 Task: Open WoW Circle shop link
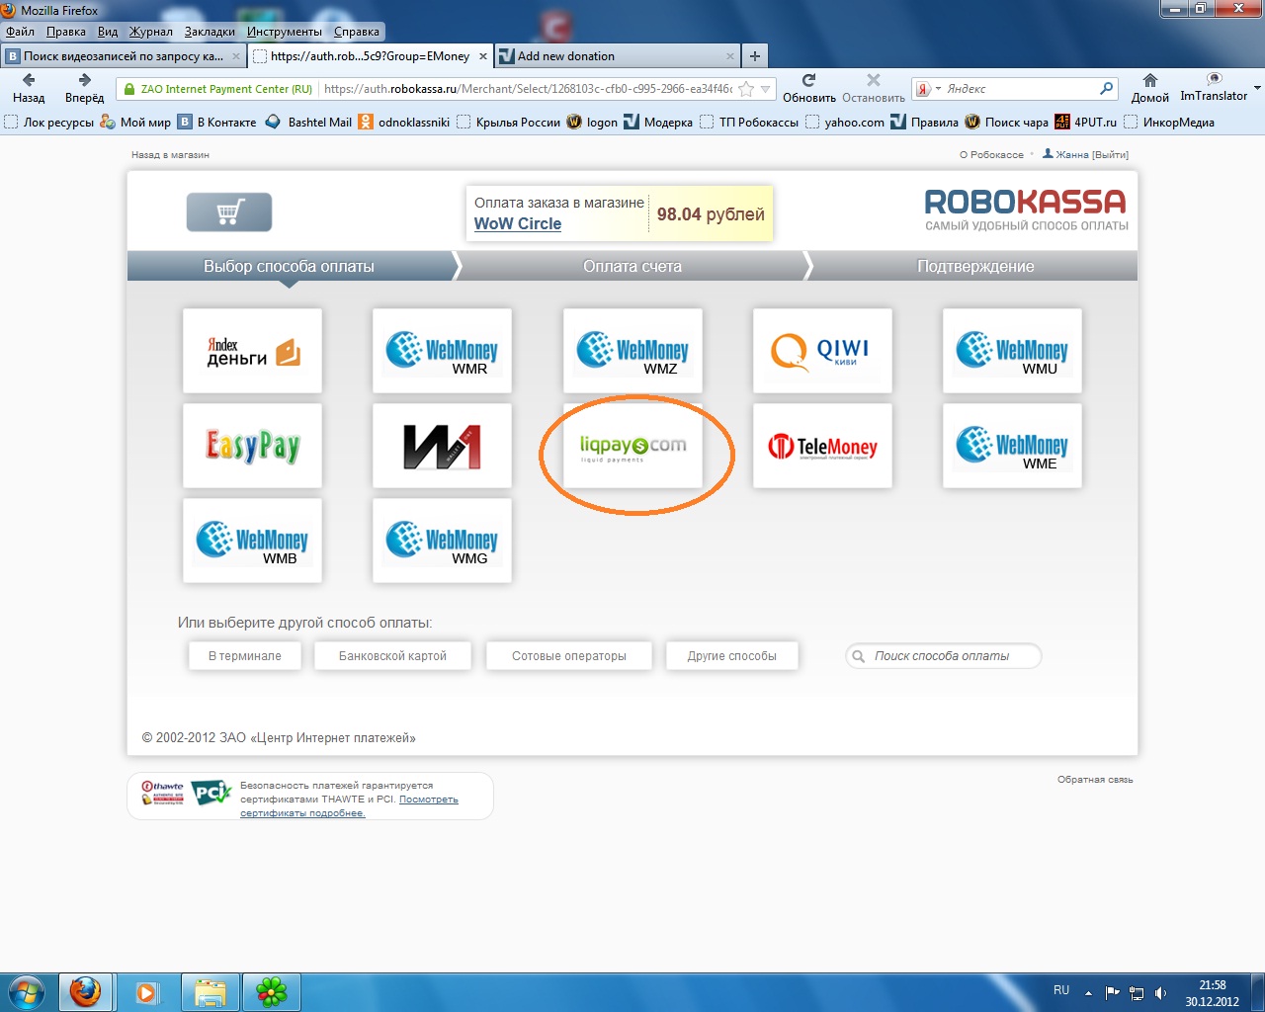(518, 223)
